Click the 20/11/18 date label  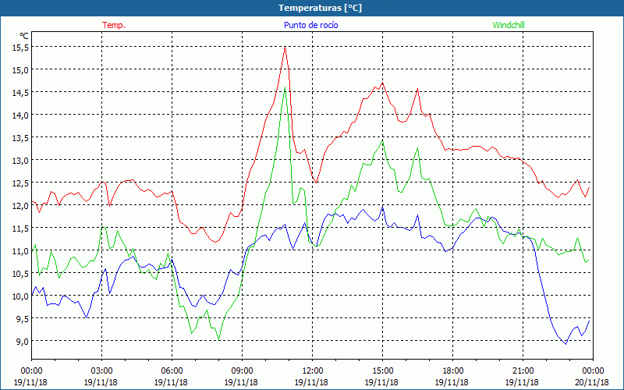[x=592, y=382]
